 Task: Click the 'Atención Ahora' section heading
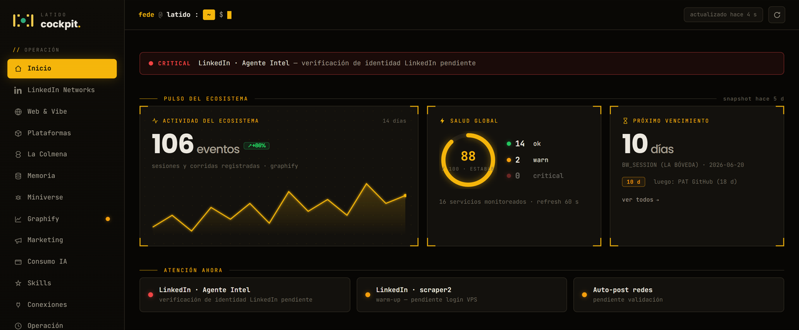coord(193,271)
